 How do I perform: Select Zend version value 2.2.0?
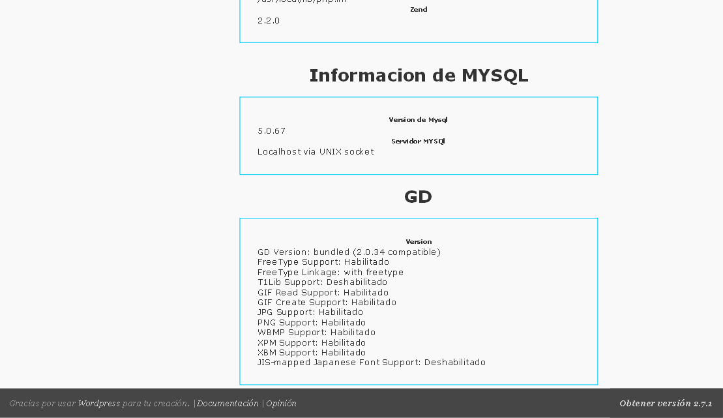(269, 21)
